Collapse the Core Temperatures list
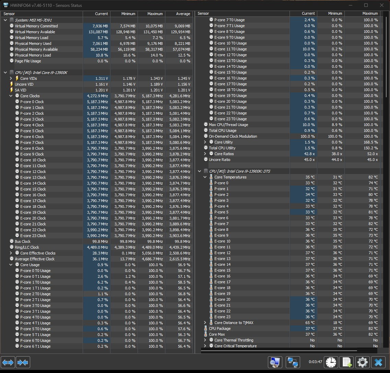 click(205, 177)
